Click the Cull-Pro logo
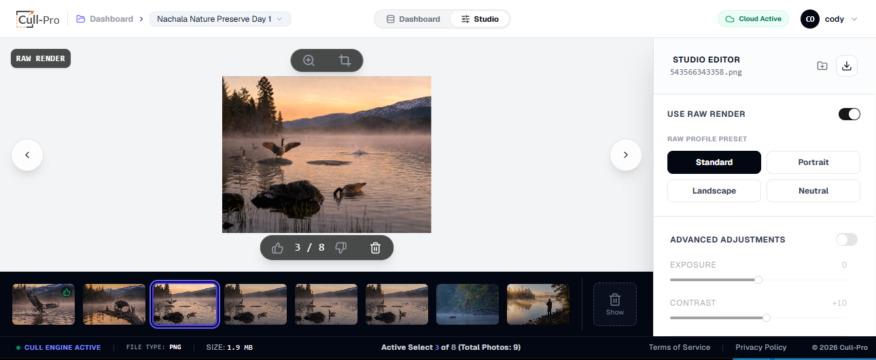 38,19
